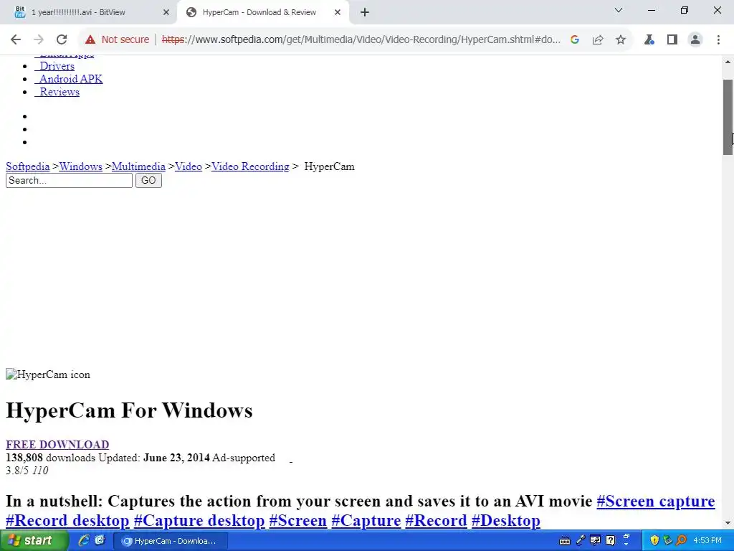Screen dimensions: 734x551
Task: Go to Video Recording breadcrumb link
Action: coord(250,166)
